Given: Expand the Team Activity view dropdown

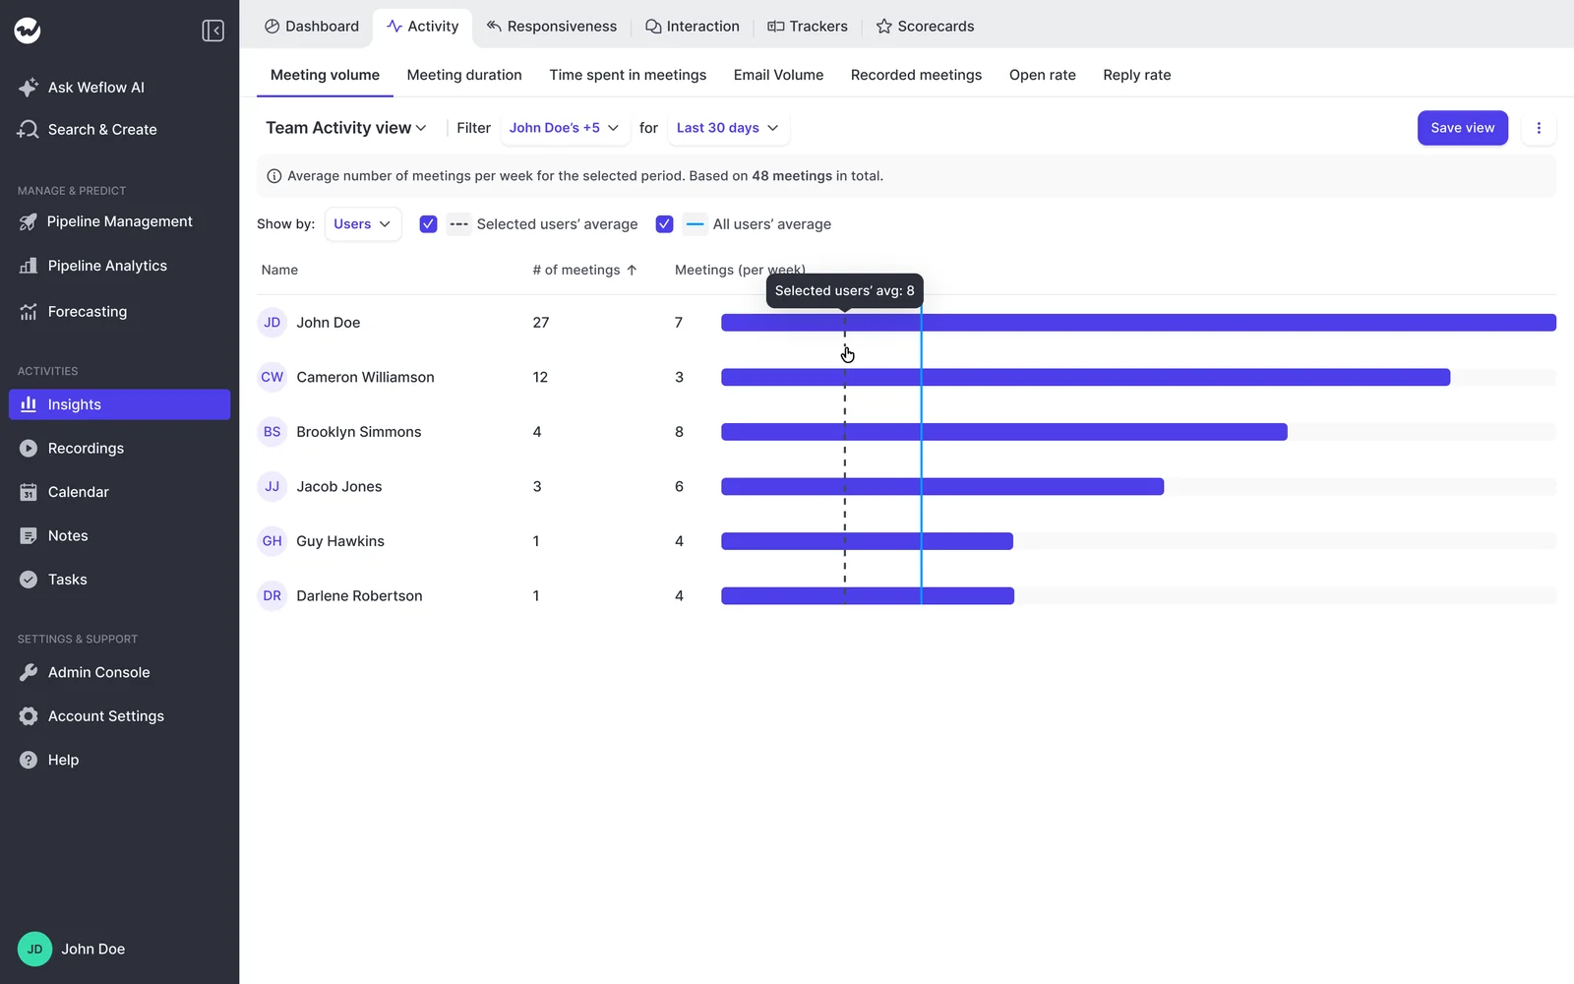Looking at the screenshot, I should pyautogui.click(x=346, y=128).
